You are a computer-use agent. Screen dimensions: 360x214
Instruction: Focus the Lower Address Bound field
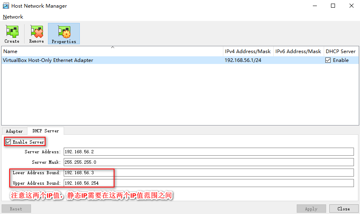pos(209,173)
